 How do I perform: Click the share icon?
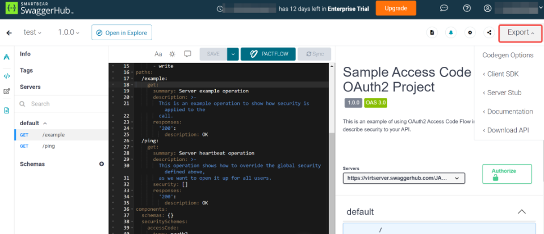pyautogui.click(x=489, y=32)
